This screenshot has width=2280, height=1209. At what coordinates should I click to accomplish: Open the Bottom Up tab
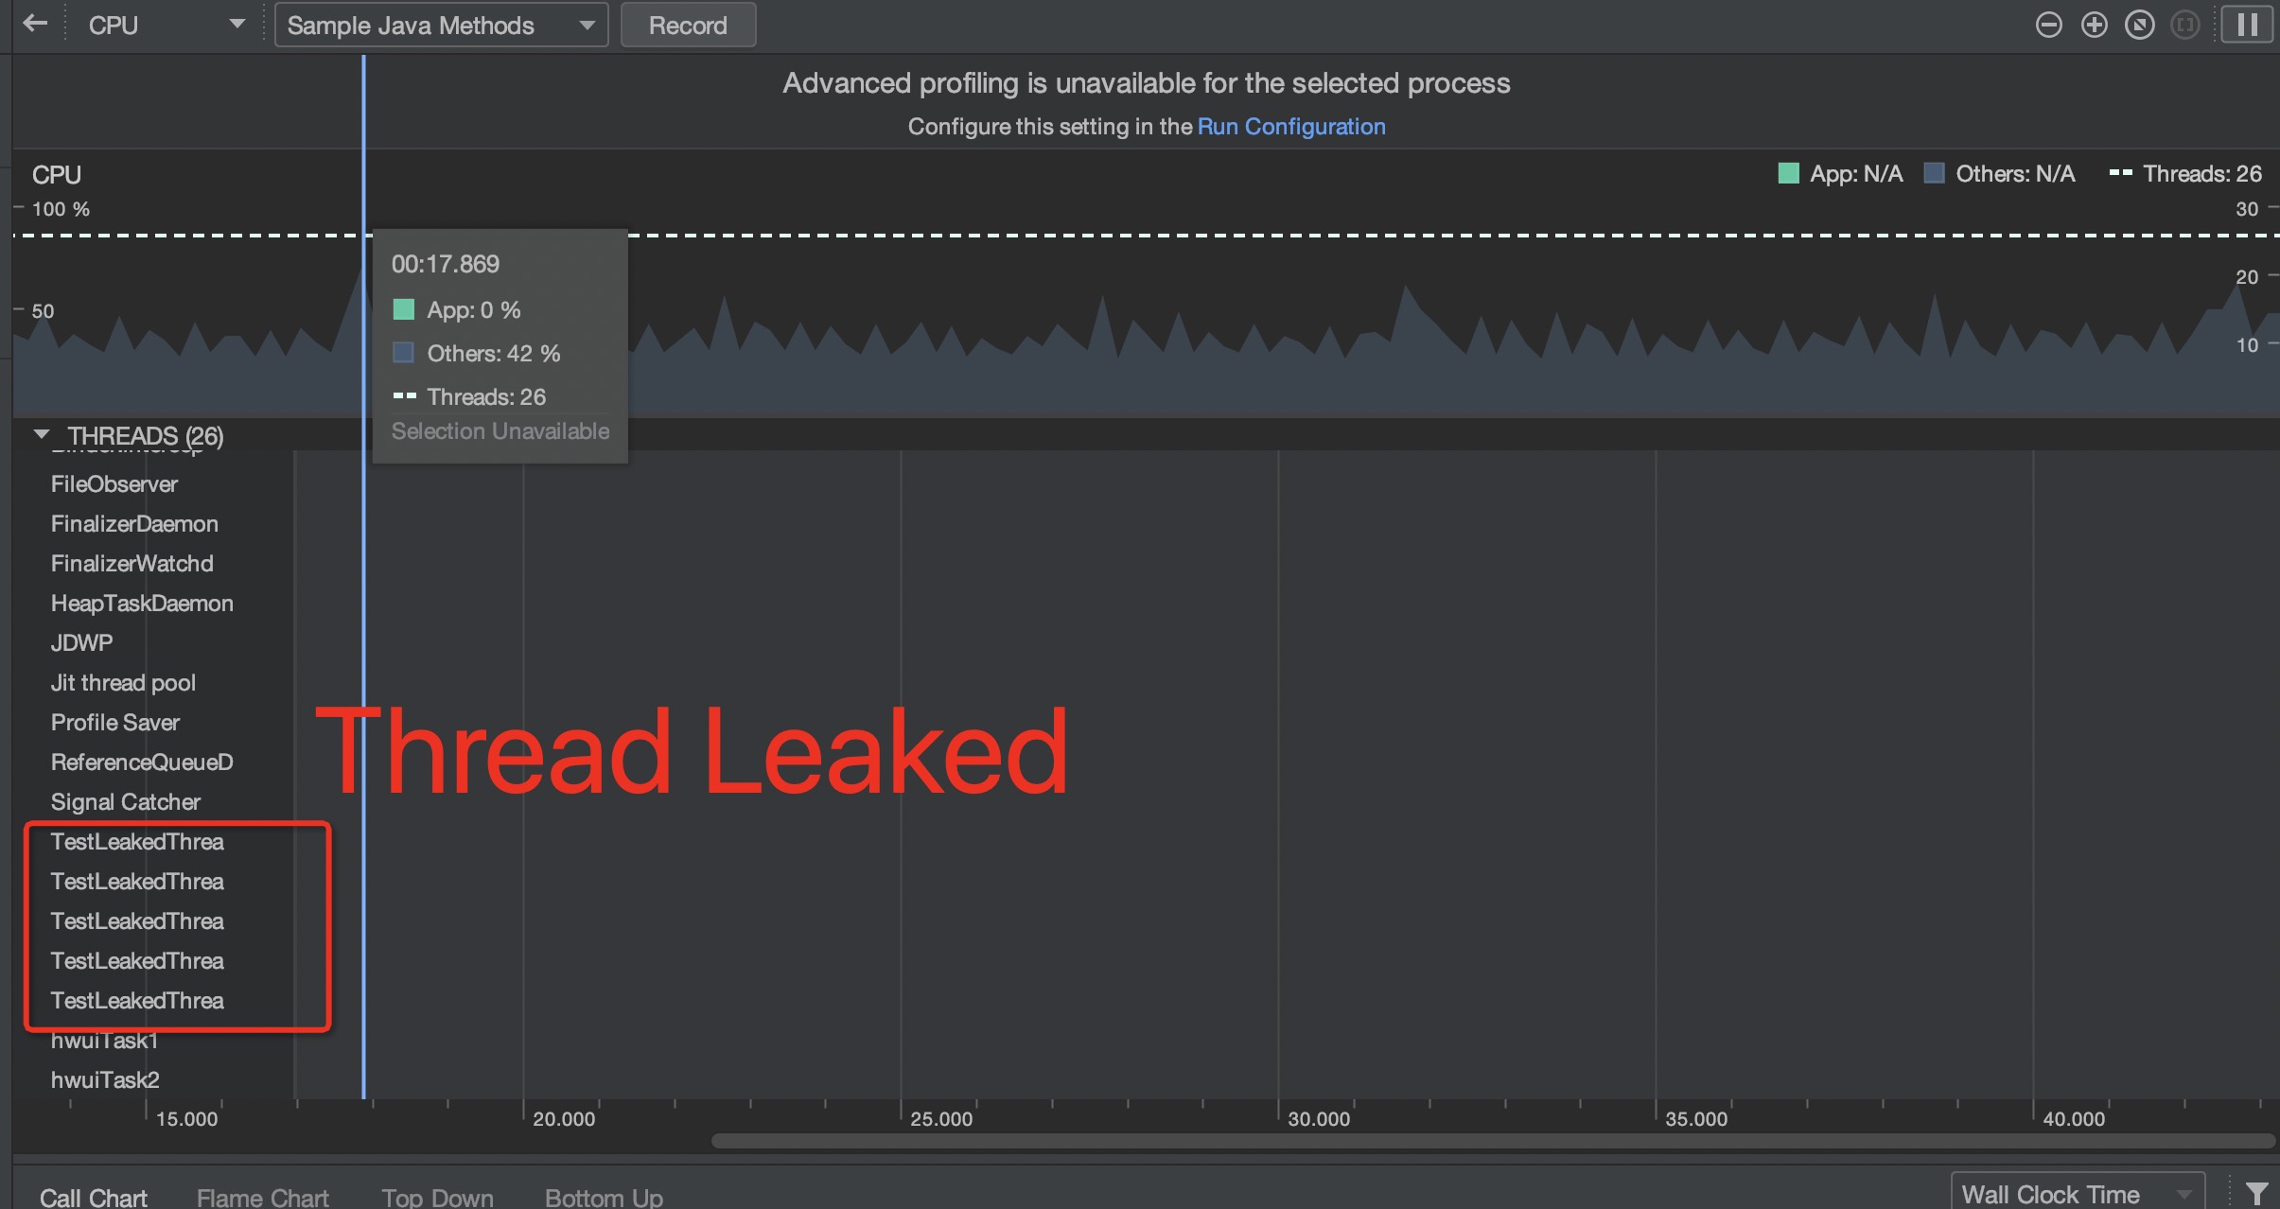604,1198
